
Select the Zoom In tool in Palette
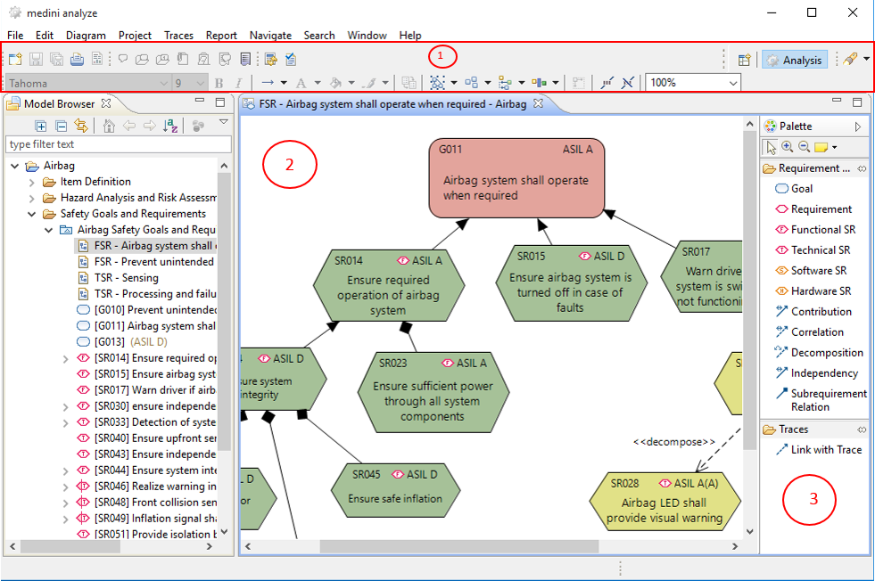click(787, 147)
